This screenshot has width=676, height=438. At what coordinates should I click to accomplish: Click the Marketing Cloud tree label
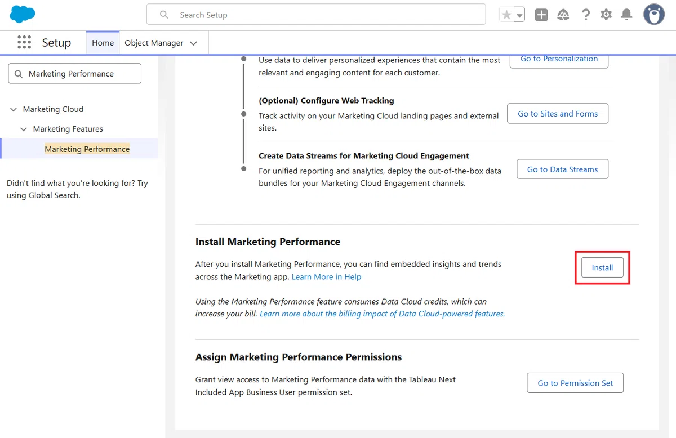coord(53,109)
